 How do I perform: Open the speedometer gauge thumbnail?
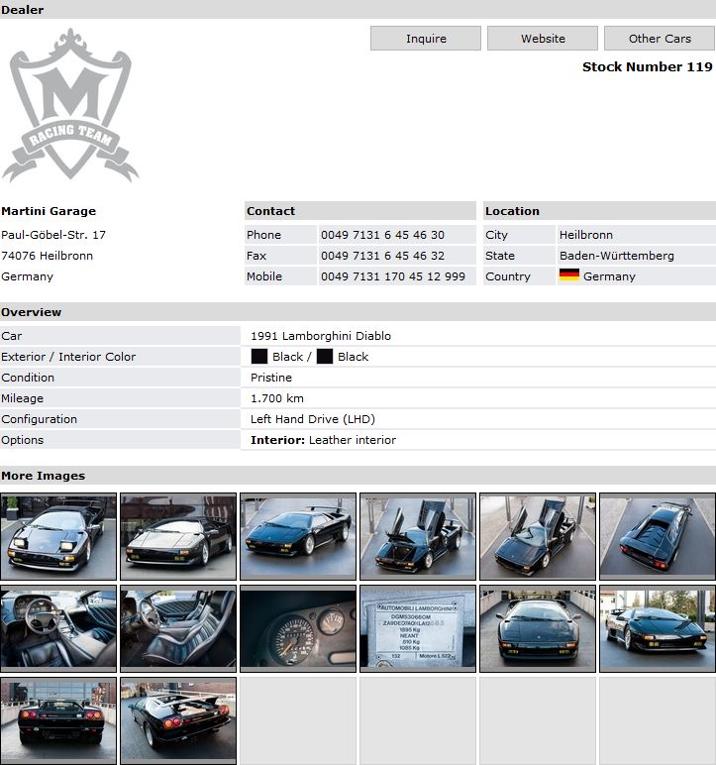tap(298, 628)
